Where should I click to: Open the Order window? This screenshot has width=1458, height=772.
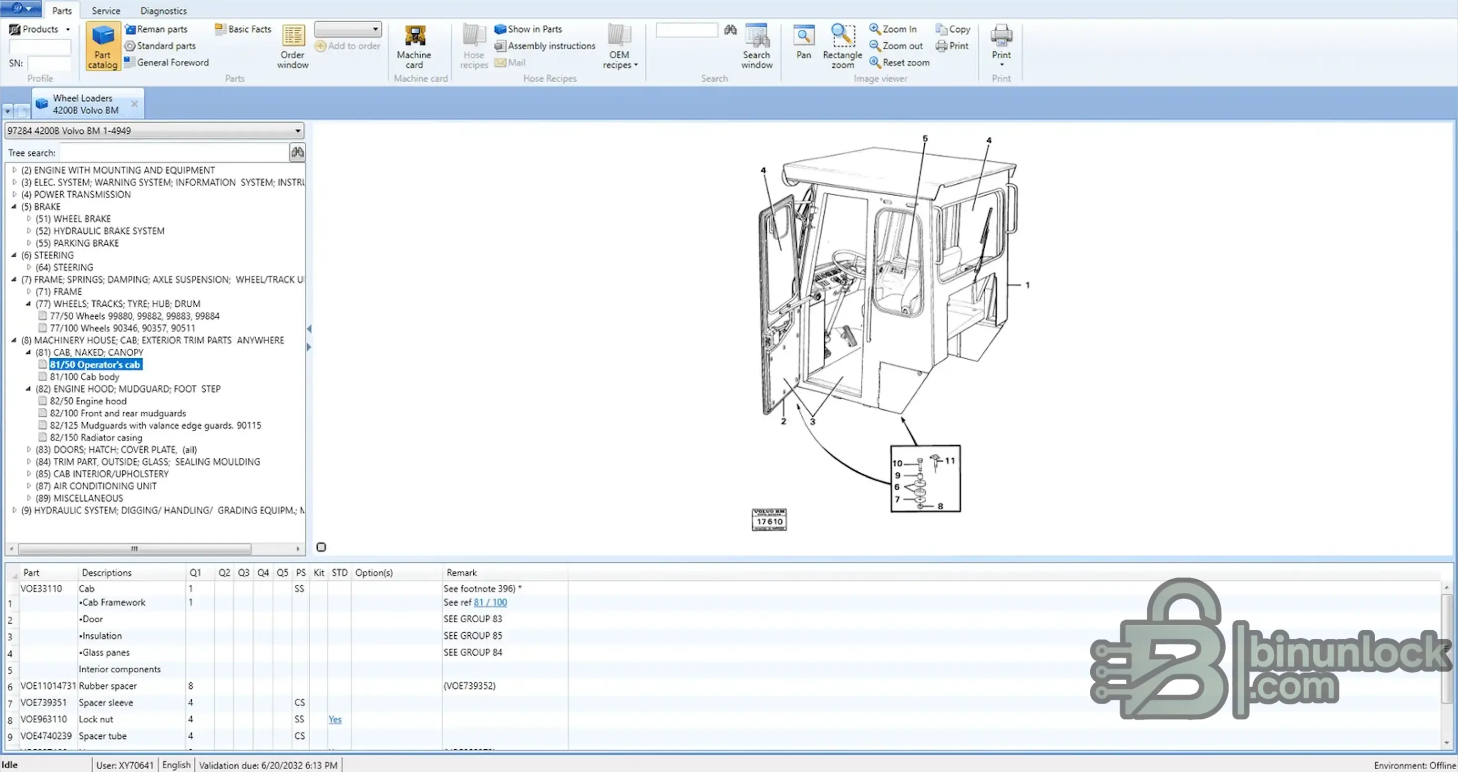(x=292, y=47)
